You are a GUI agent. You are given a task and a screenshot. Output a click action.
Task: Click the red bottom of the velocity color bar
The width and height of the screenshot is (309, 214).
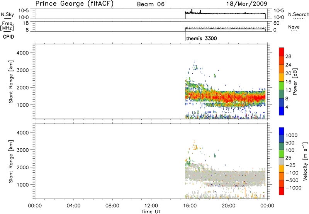pos(282,191)
